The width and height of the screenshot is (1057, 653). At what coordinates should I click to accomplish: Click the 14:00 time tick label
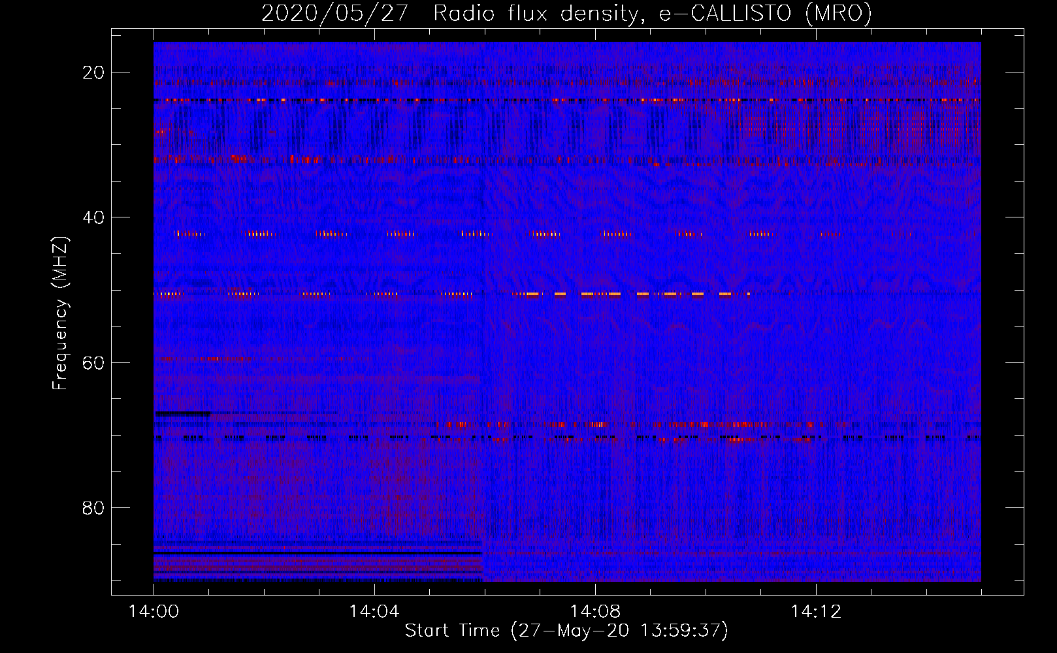pos(154,611)
